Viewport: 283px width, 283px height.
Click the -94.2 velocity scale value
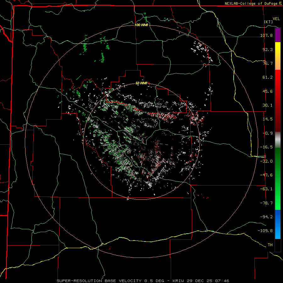coord(266,217)
